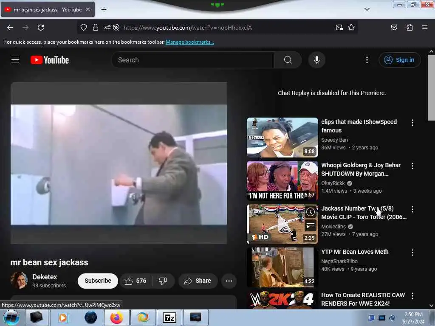Viewport: 435px width, 326px height.
Task: Click the YouTube search field
Action: [x=193, y=60]
